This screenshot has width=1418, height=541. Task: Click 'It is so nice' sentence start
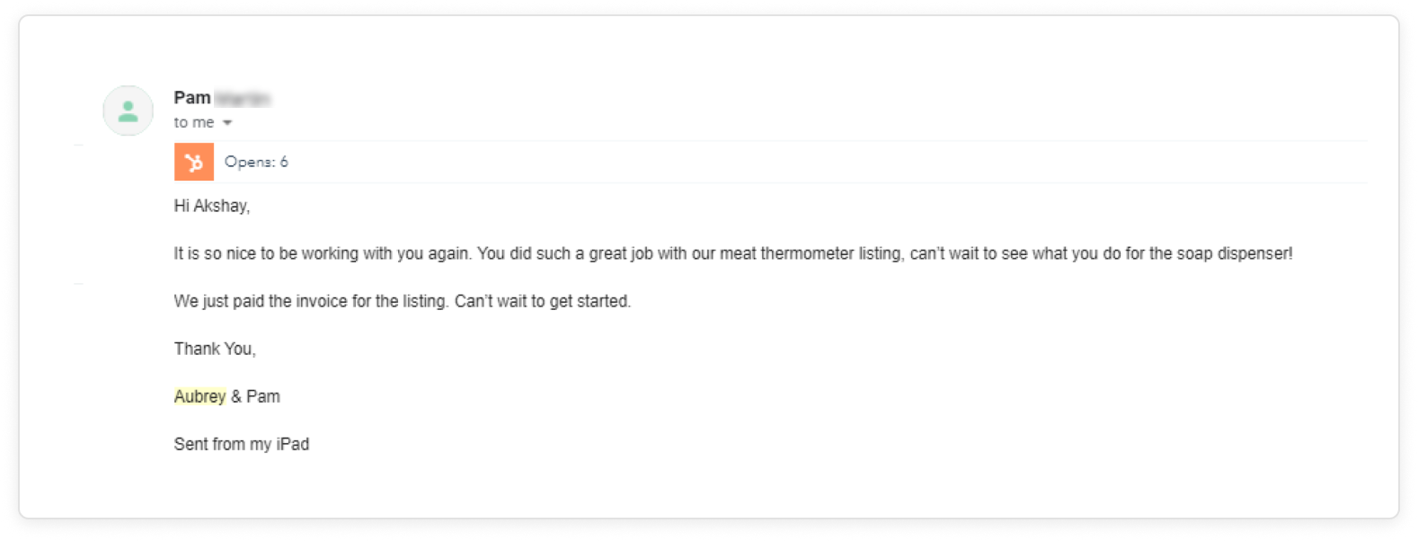click(215, 253)
